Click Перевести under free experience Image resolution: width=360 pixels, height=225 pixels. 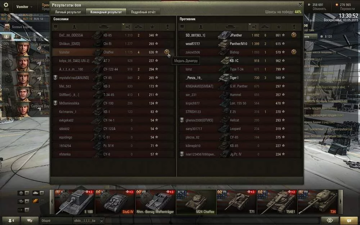347,9
